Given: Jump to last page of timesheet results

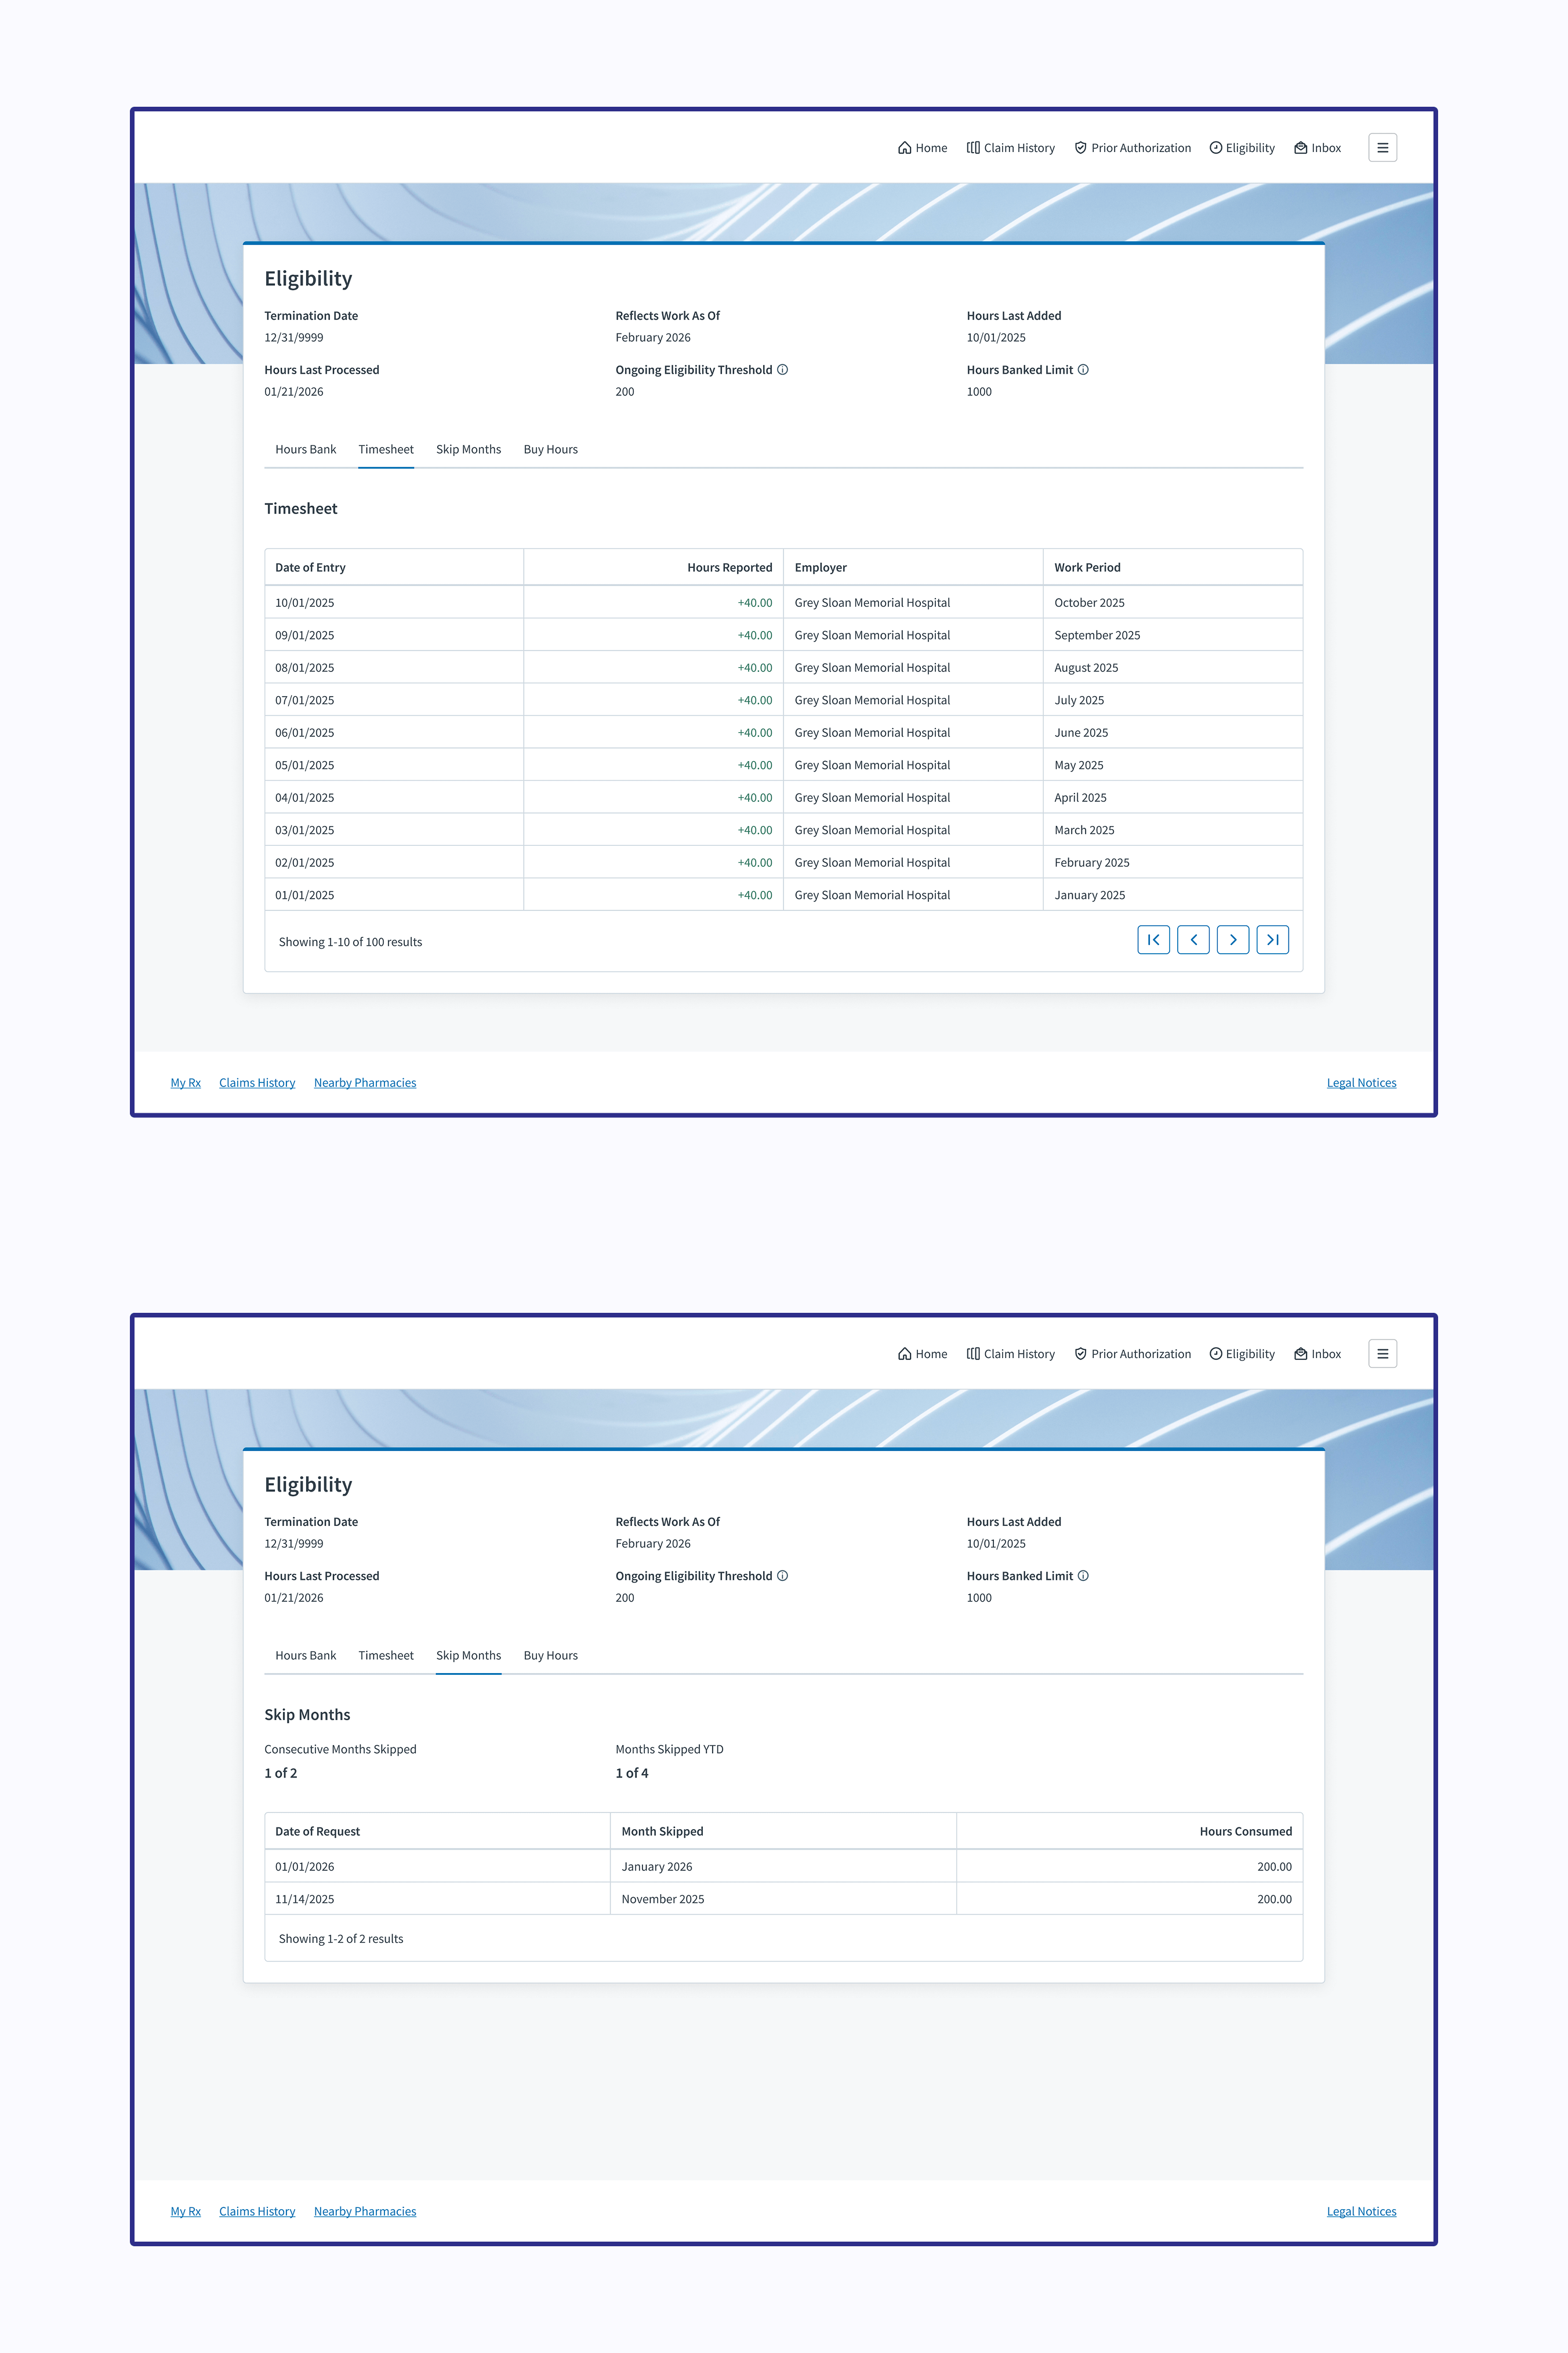Looking at the screenshot, I should coord(1272,940).
